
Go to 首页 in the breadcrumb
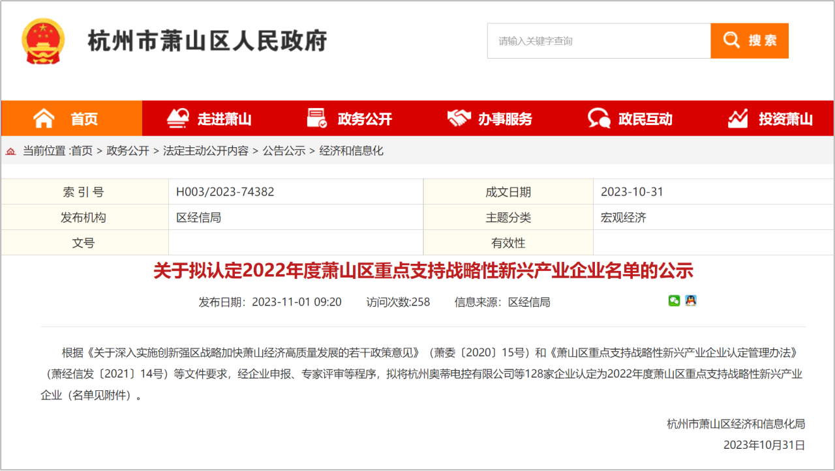tap(82, 151)
